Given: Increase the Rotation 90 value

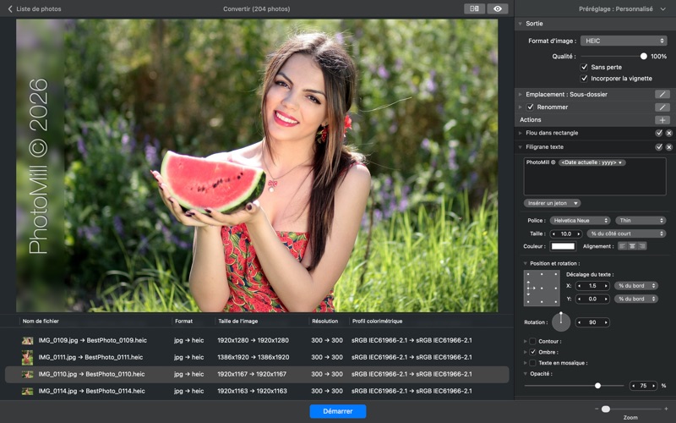Looking at the screenshot, I should (606, 322).
